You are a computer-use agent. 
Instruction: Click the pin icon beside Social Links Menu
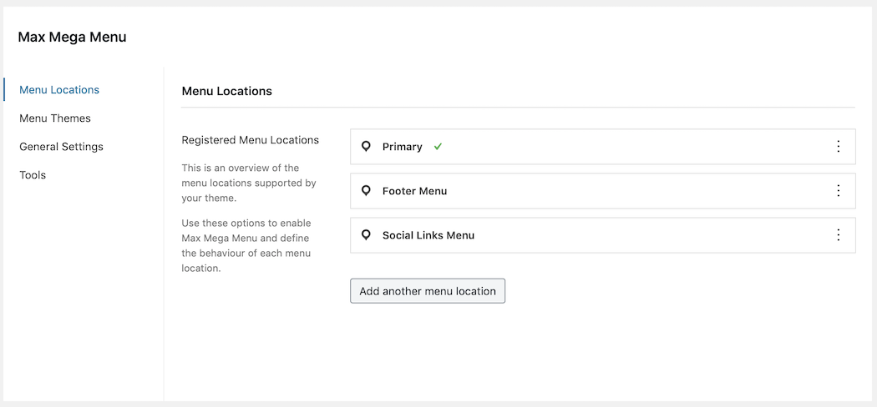tap(366, 235)
